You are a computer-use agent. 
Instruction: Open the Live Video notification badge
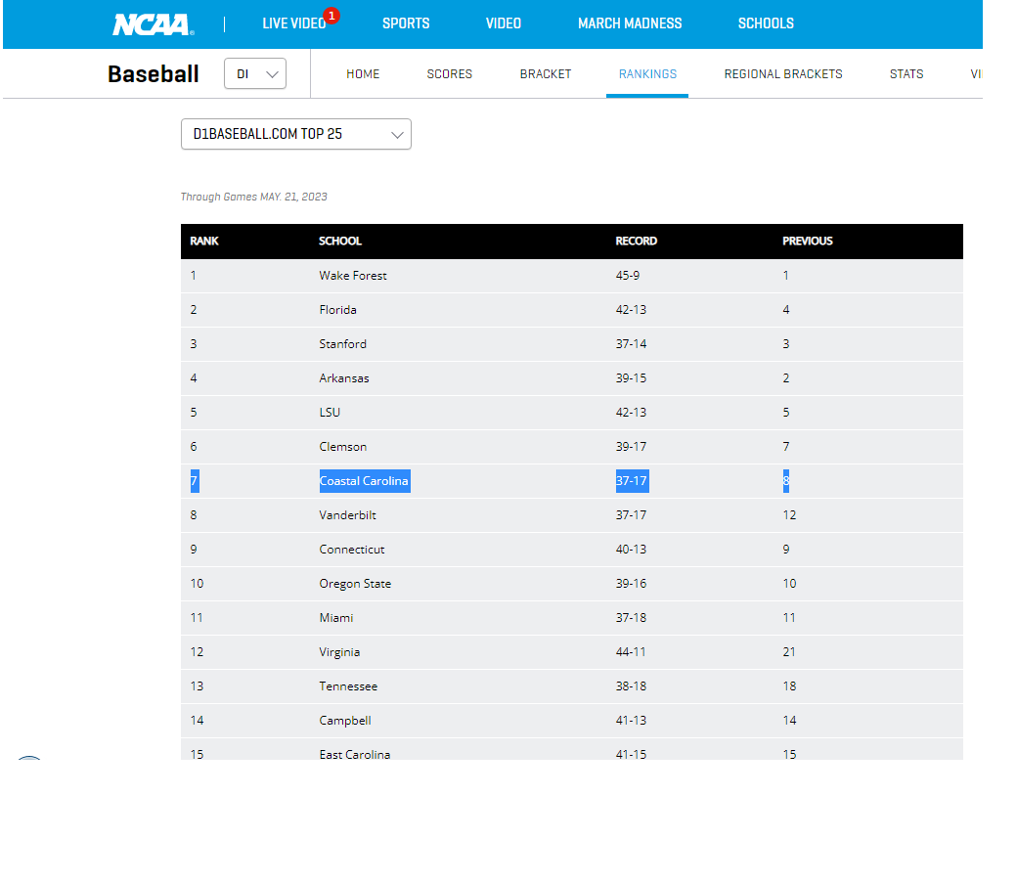click(332, 16)
